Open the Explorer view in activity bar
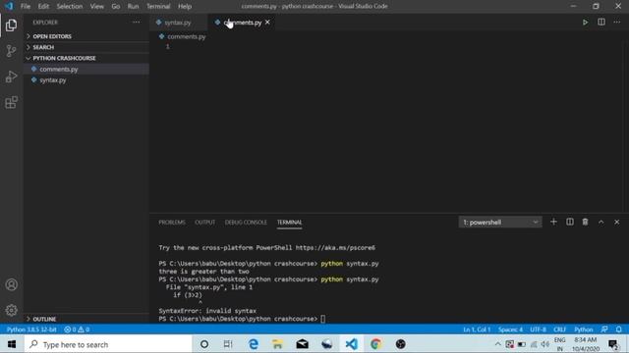The image size is (629, 353). tap(11, 25)
